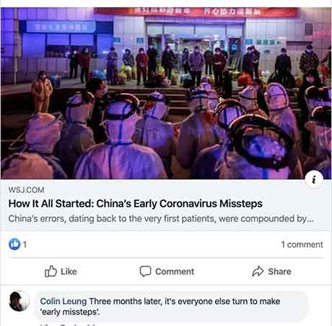Click the red banner in the article photo
Image resolution: width=332 pixels, height=326 pixels.
pos(196,12)
